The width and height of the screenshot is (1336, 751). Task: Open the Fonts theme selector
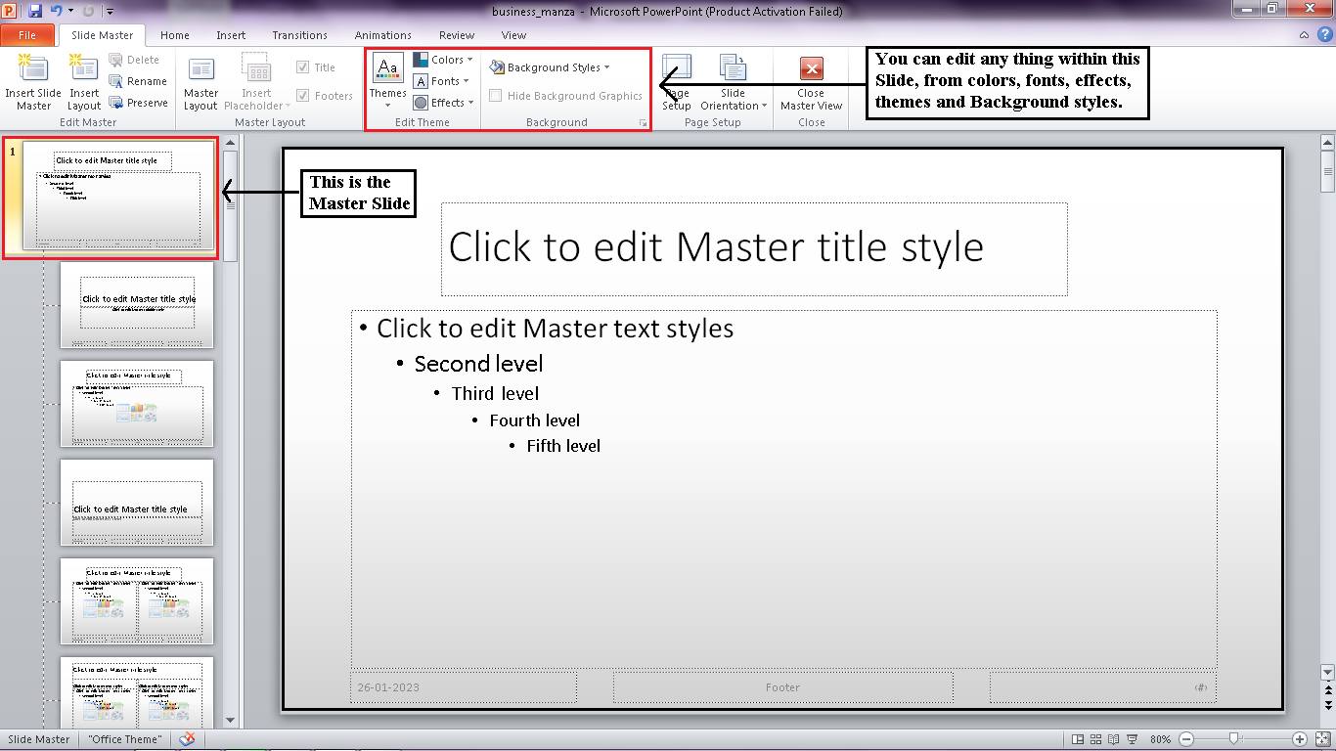pos(443,80)
